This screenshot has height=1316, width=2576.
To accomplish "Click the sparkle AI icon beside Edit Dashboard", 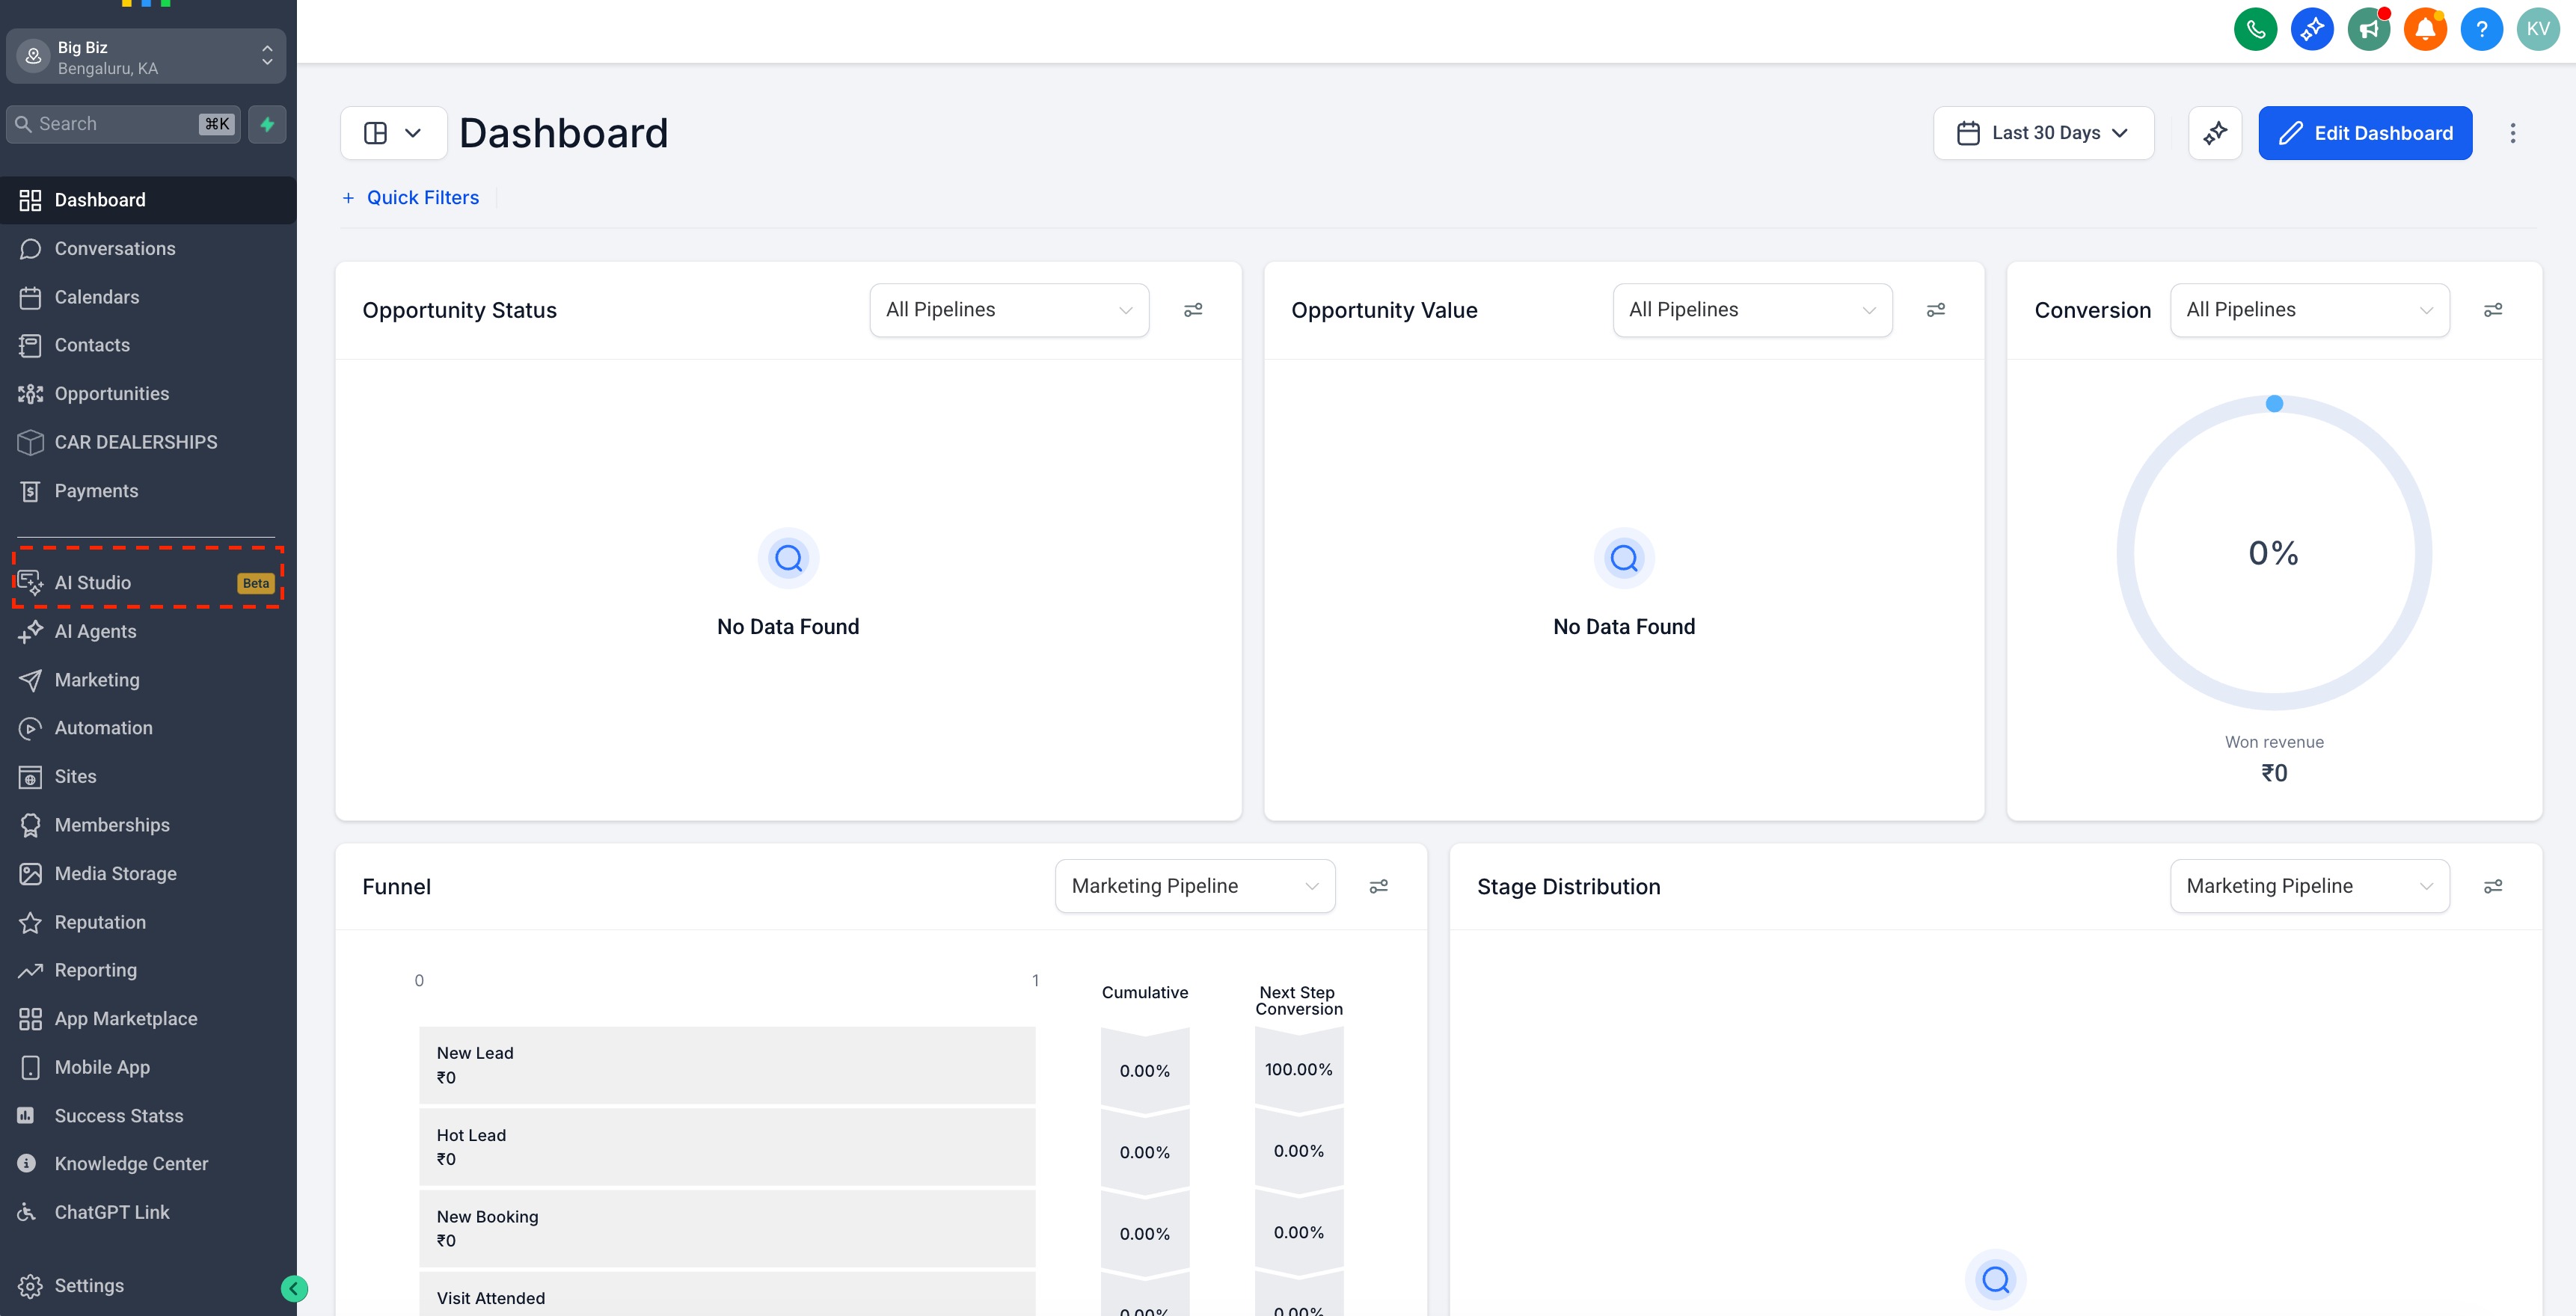I will [x=2215, y=133].
